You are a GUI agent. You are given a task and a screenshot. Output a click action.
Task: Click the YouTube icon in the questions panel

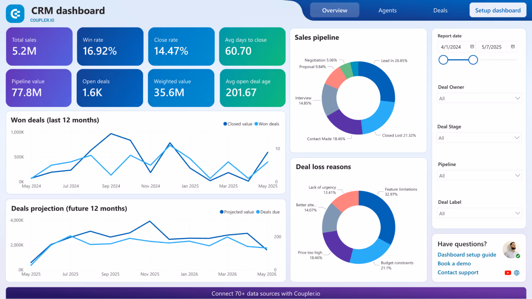(508, 272)
